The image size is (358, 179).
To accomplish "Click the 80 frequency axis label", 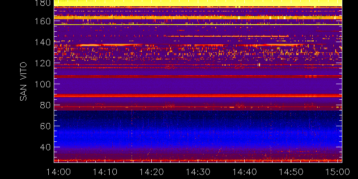I will (45, 105).
